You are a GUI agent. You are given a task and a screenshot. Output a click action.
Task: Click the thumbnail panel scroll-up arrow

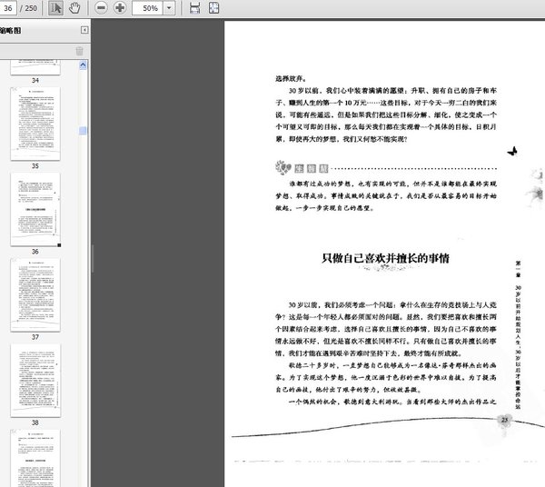tap(83, 65)
